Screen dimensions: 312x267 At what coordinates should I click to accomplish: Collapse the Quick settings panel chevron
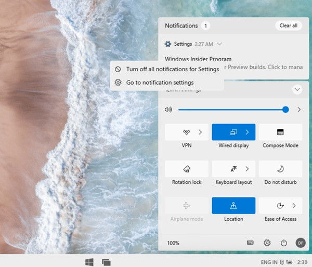tap(297, 89)
